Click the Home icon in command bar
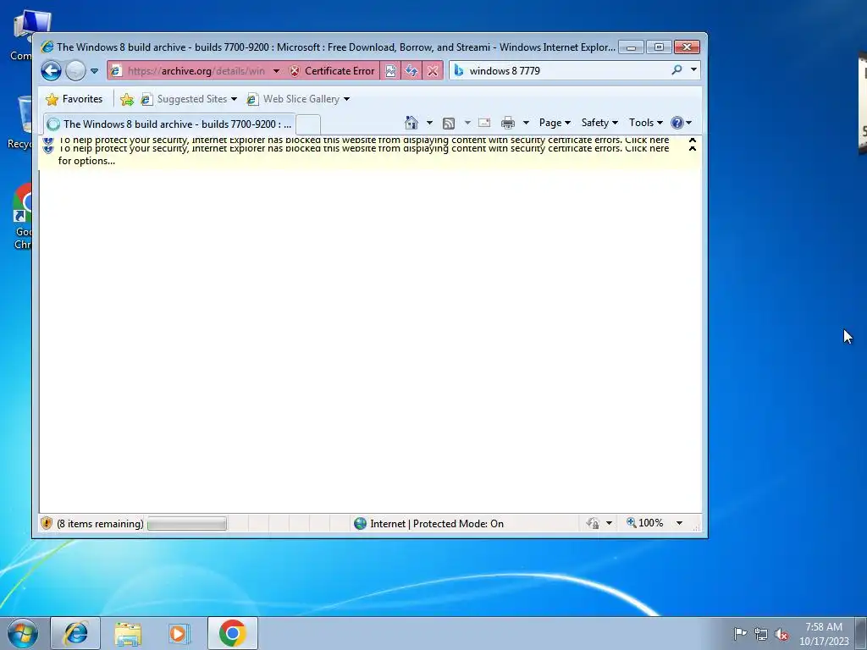867x650 pixels. pos(411,123)
